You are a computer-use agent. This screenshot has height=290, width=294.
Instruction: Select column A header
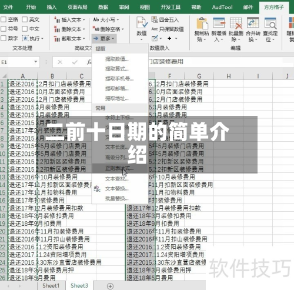coord(23,76)
